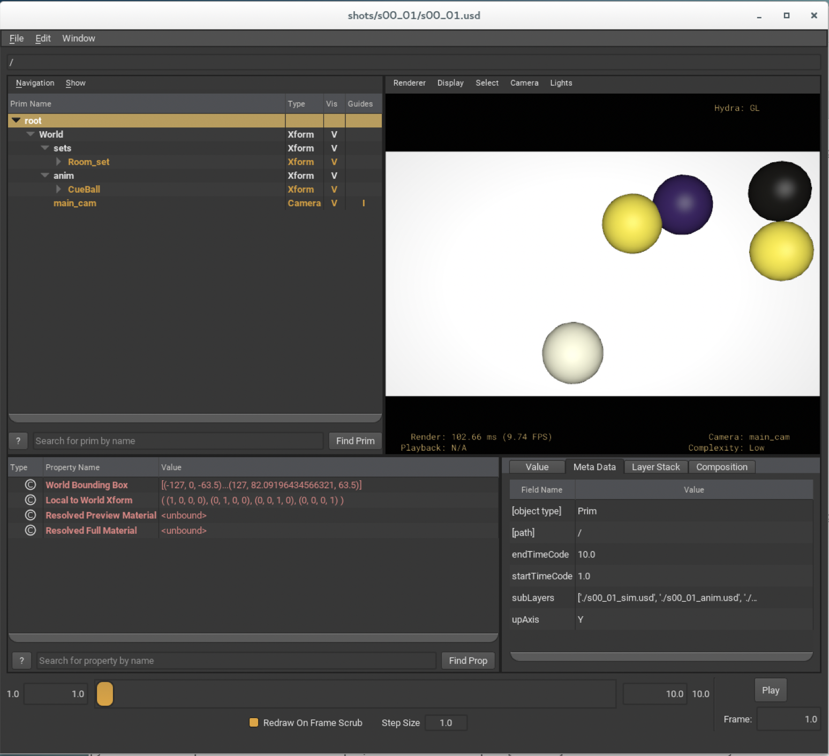Open the Renderer menu

pyautogui.click(x=409, y=83)
